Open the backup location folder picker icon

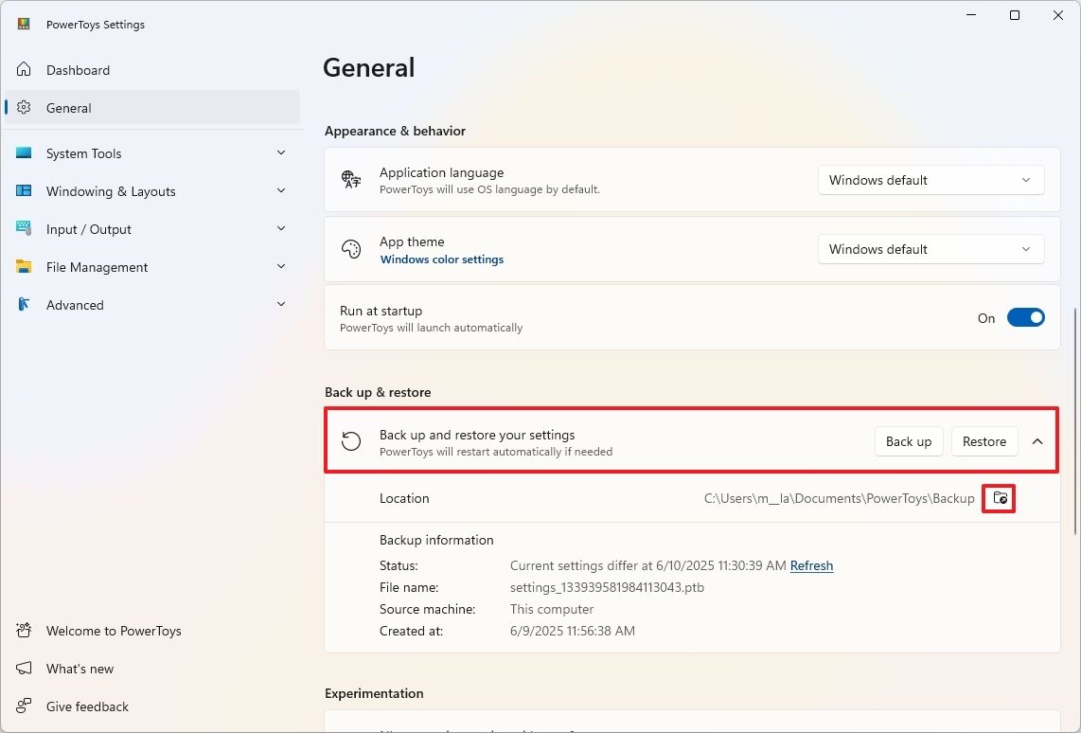[x=999, y=498]
